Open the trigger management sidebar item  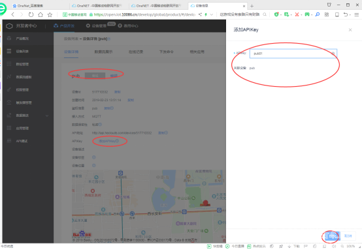28,102
